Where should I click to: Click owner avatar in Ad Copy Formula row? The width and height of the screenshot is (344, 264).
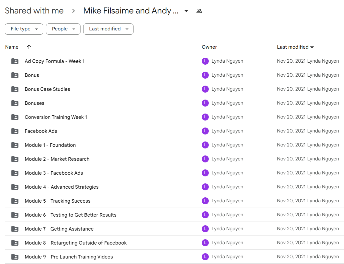coord(205,61)
